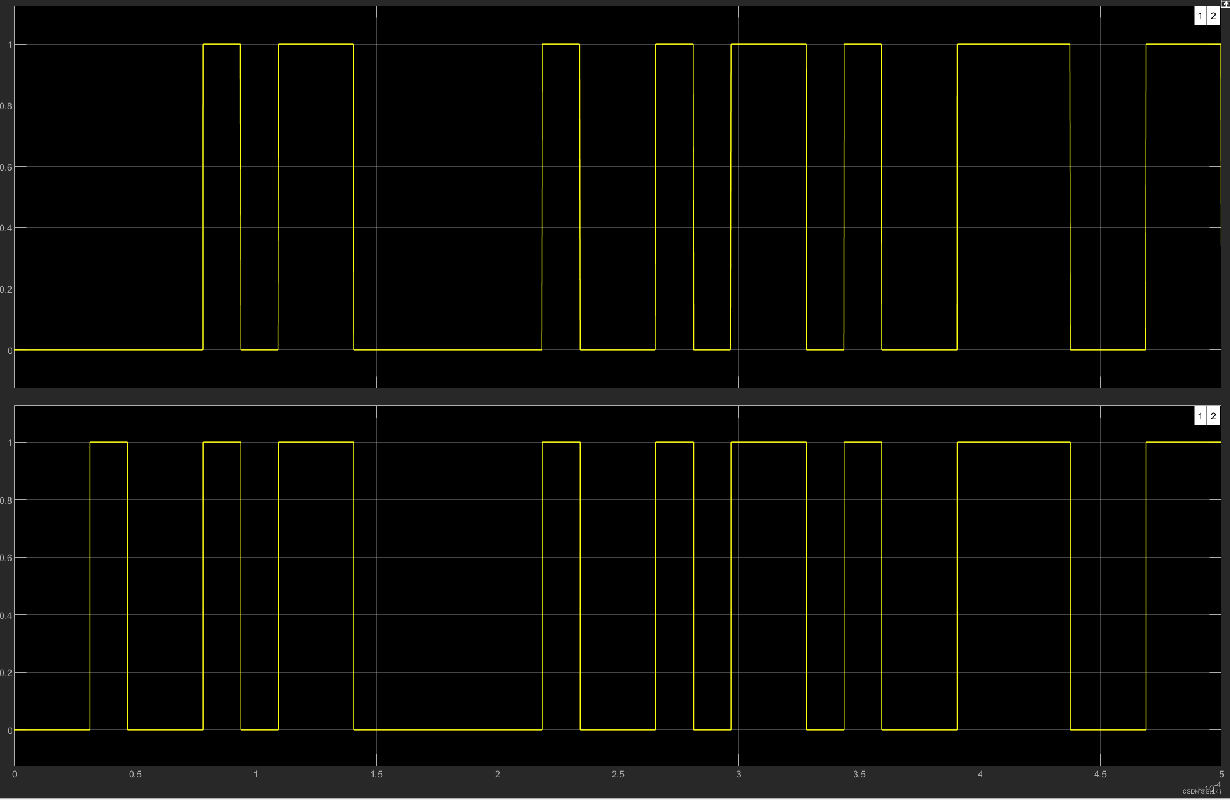
Task: Click the toolbar reveal arrow at top-right corner
Action: 1225,3
